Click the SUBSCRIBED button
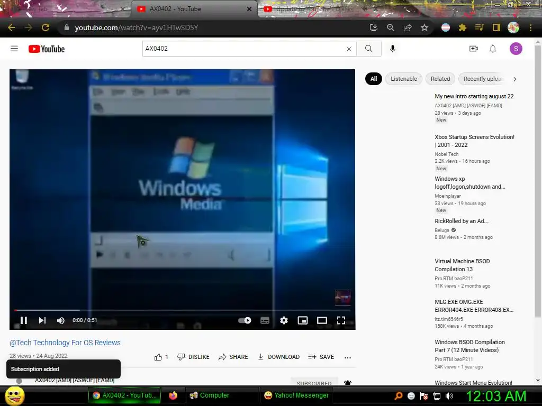Viewport: 542px width, 406px height. 314,382
